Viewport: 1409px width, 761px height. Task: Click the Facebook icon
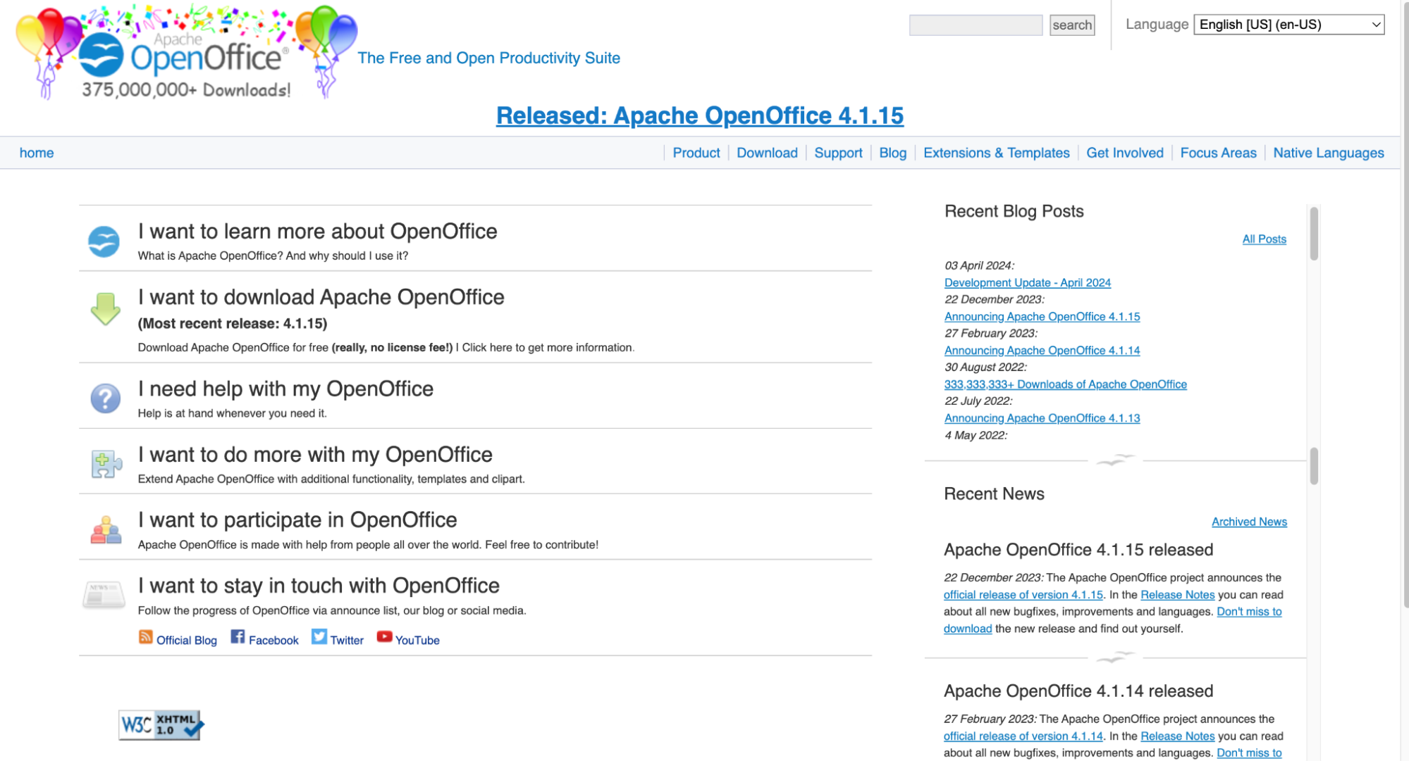[238, 636]
